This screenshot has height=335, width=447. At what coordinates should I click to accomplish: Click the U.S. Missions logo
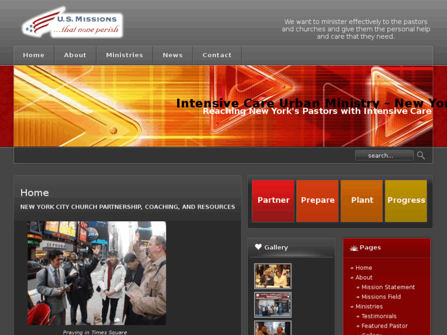[73, 23]
